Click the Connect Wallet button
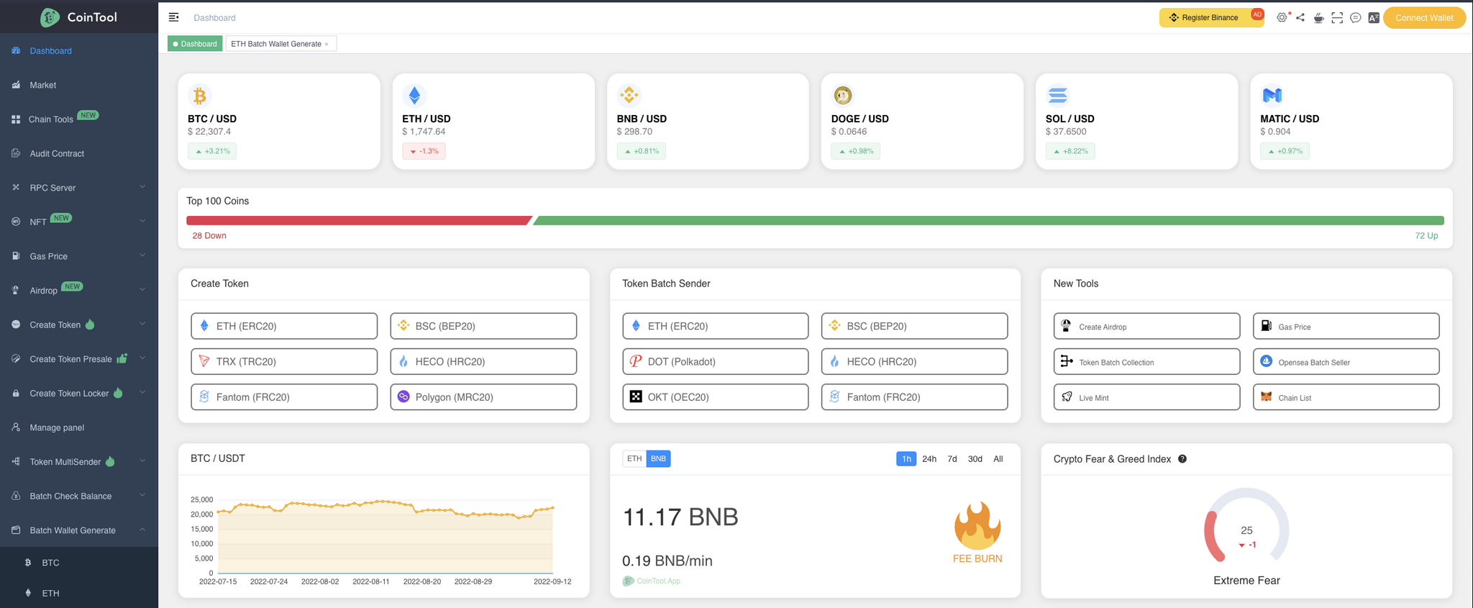The image size is (1473, 608). point(1424,17)
